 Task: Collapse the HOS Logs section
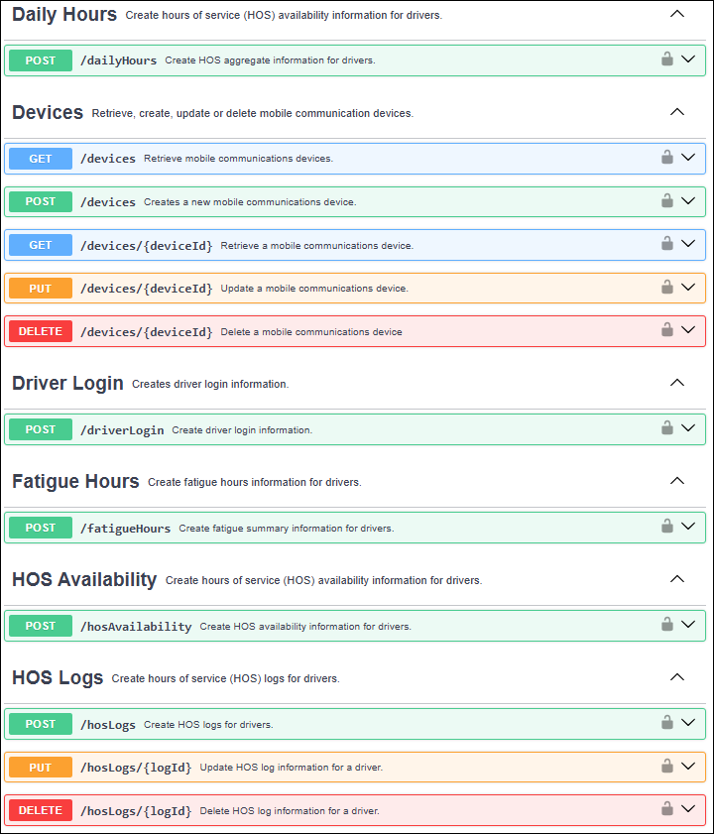(677, 677)
